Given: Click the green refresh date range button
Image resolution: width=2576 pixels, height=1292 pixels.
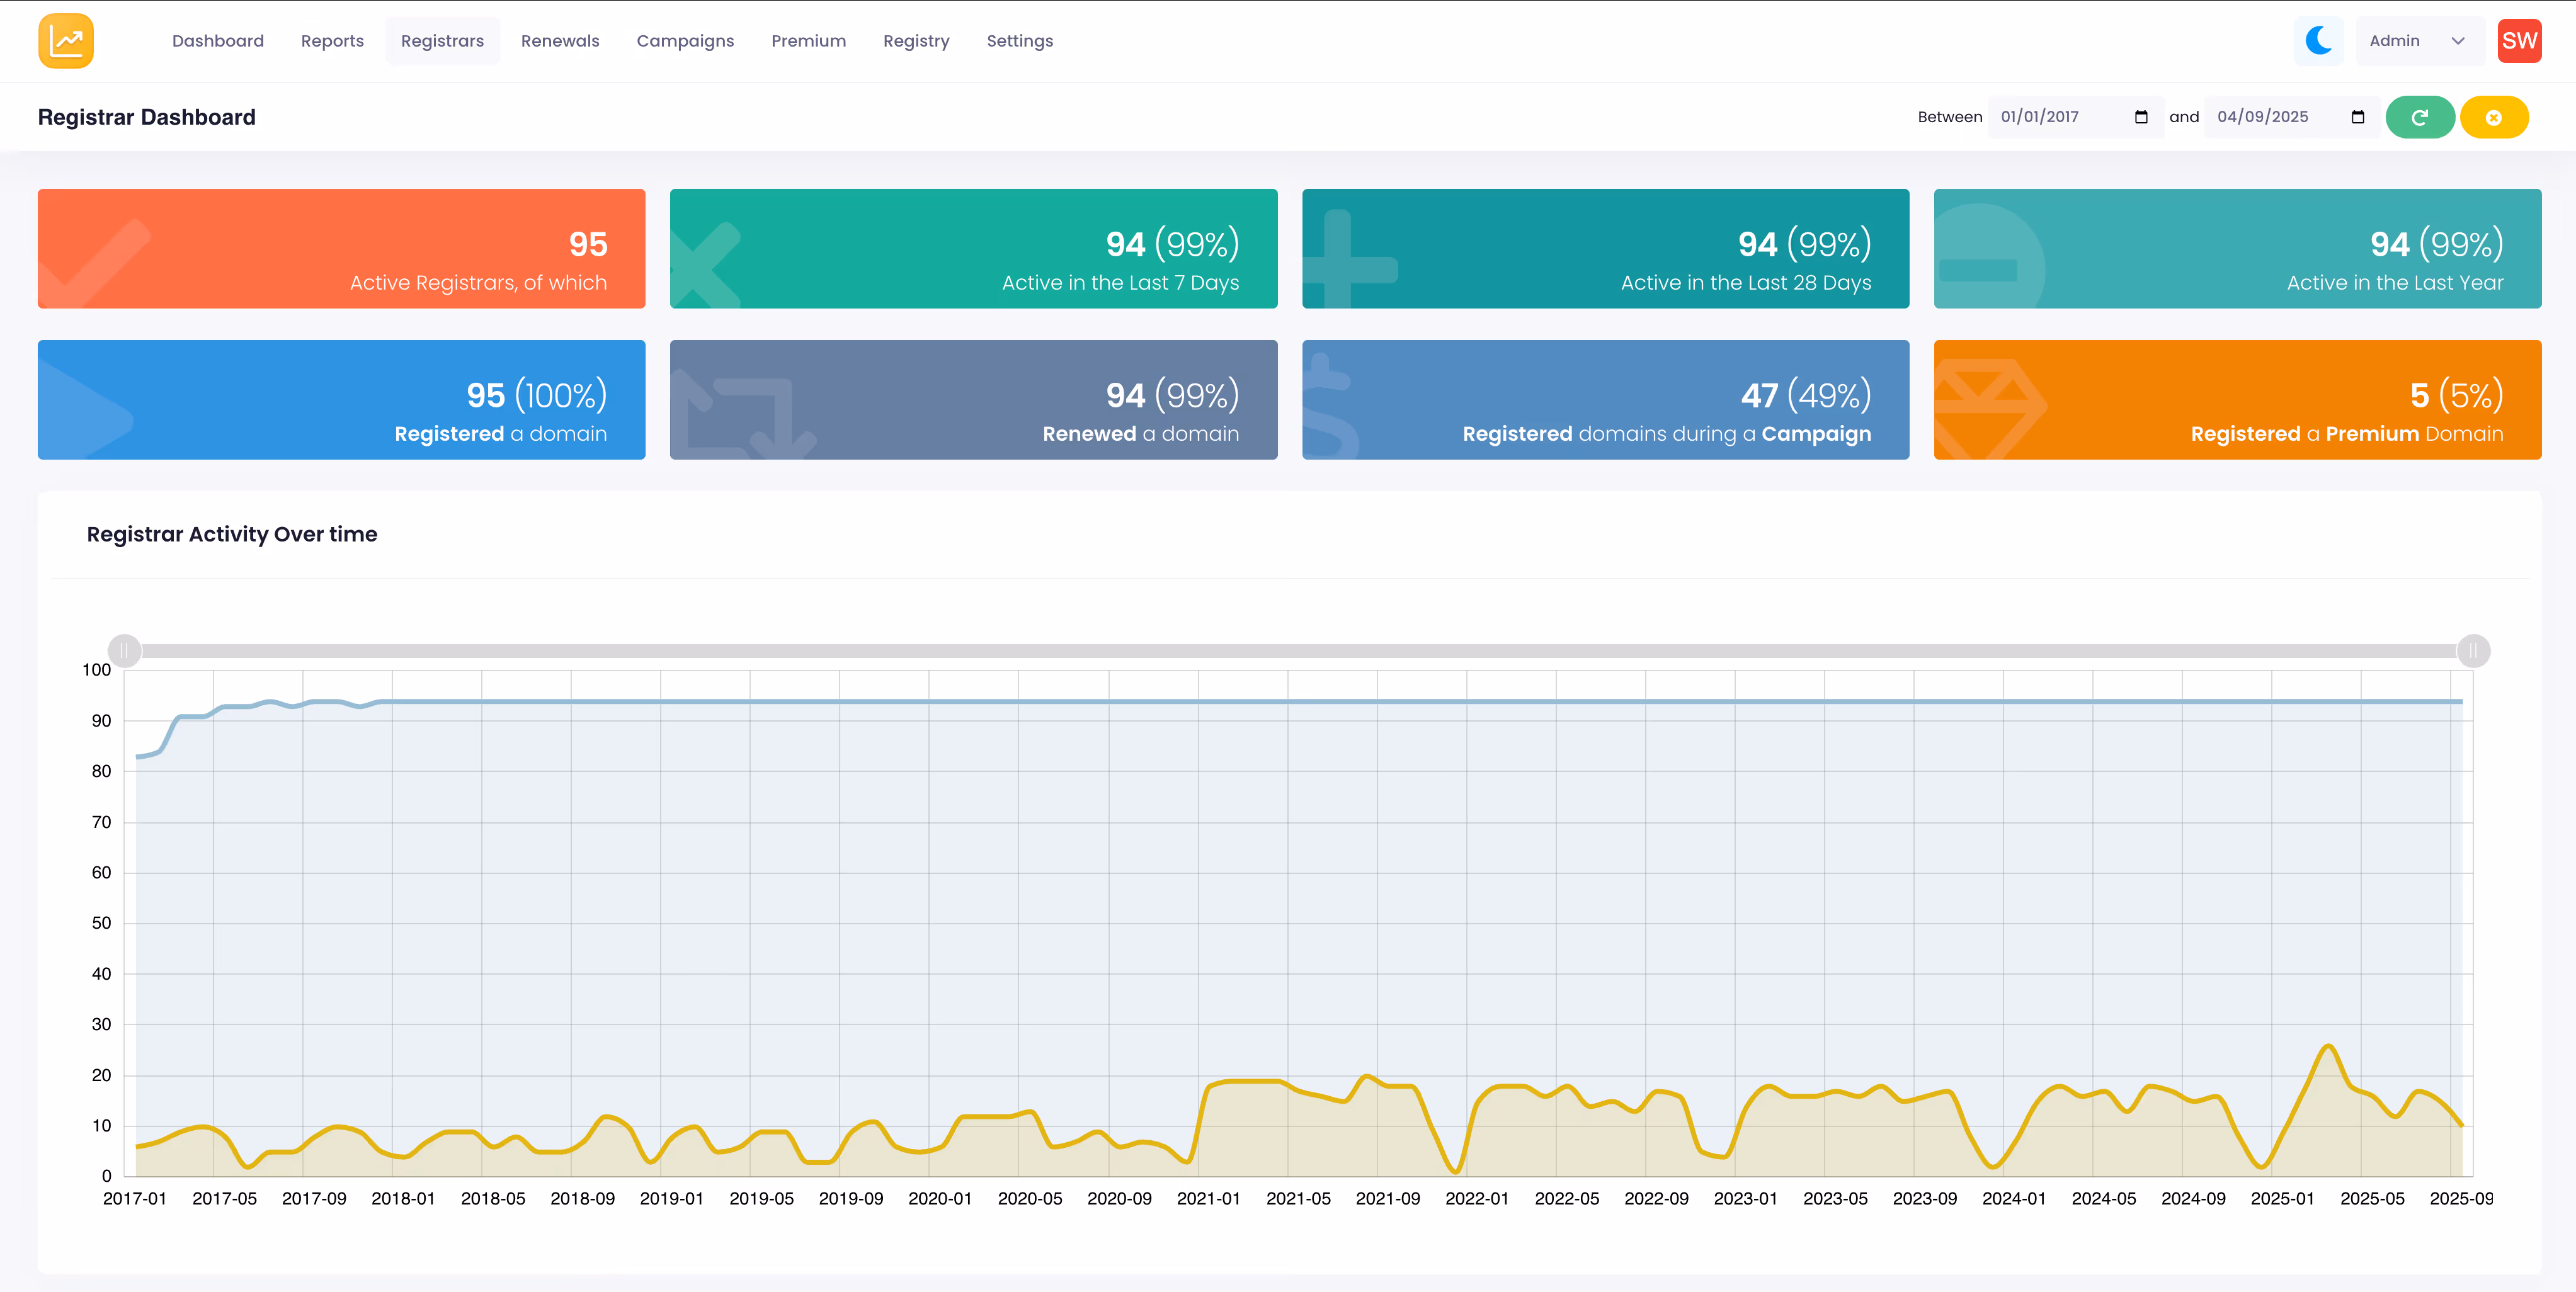Looking at the screenshot, I should tap(2419, 117).
